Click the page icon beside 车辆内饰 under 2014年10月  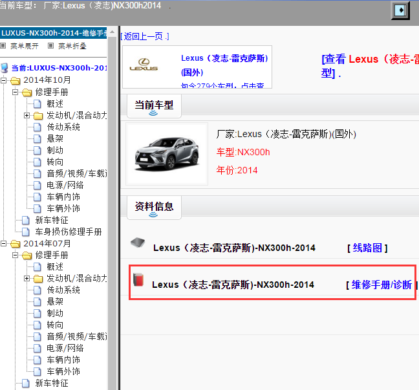tap(38, 197)
